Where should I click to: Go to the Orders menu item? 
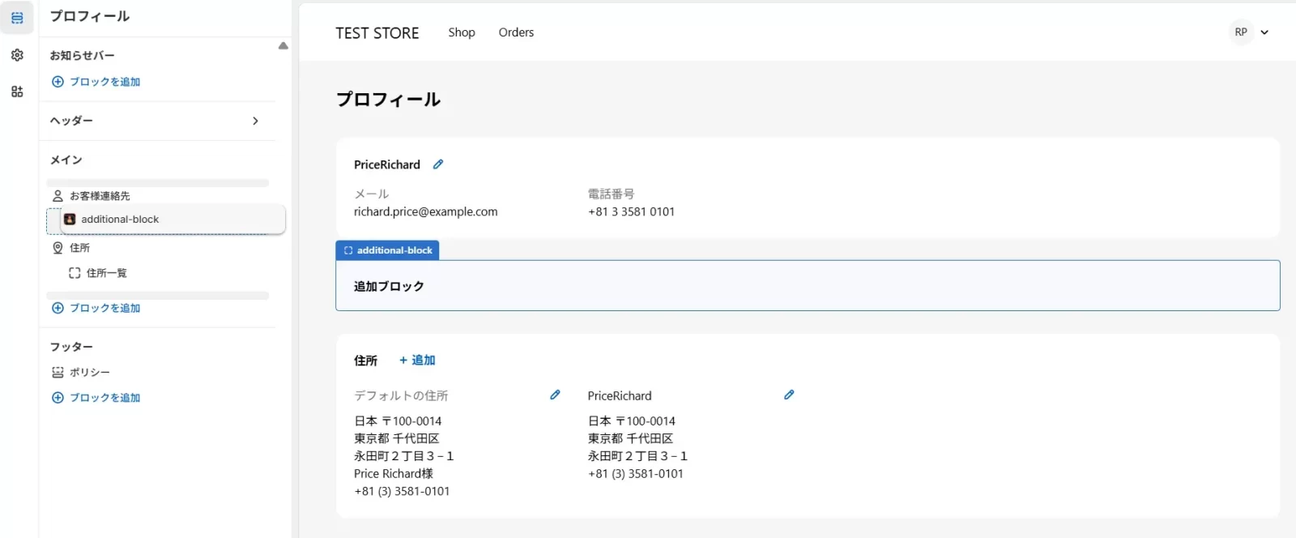pos(516,32)
